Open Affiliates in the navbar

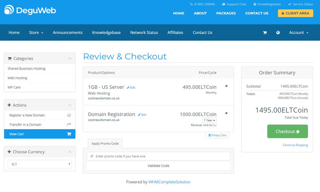click(175, 32)
